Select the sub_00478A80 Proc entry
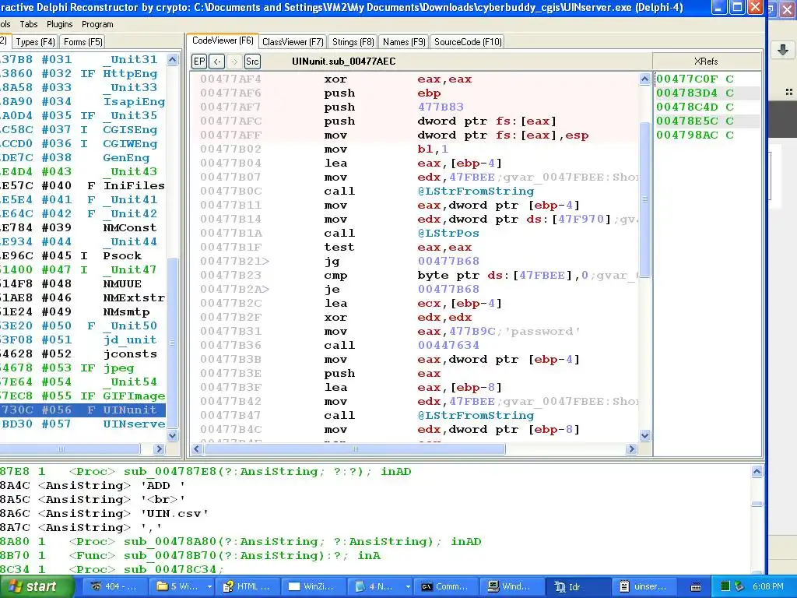This screenshot has width=797, height=598. pyautogui.click(x=375, y=542)
